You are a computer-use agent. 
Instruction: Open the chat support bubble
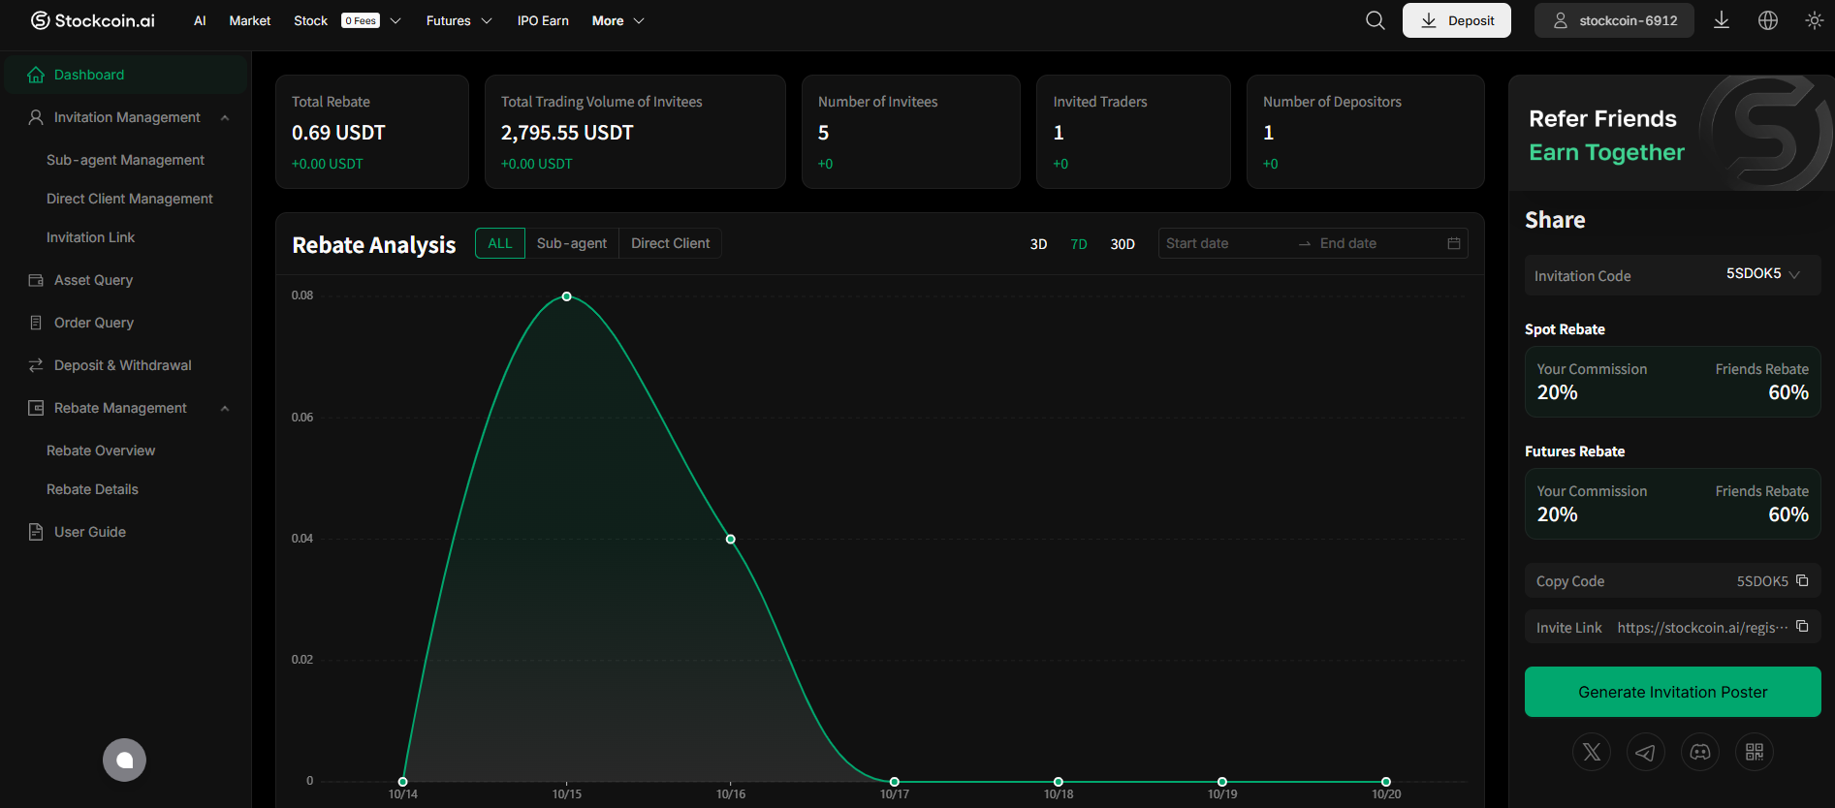124,761
